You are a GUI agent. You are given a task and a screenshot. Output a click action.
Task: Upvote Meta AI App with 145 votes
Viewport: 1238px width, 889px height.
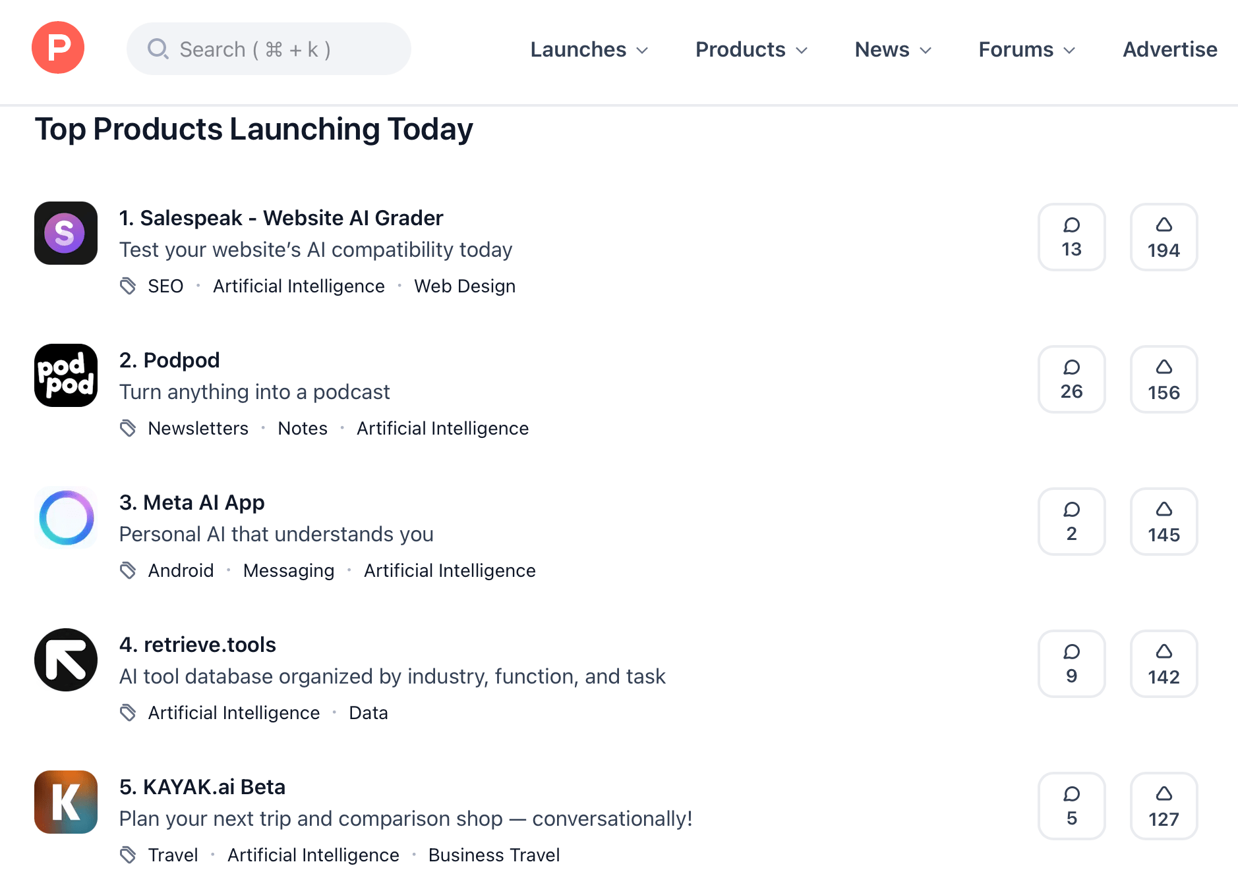click(x=1164, y=522)
